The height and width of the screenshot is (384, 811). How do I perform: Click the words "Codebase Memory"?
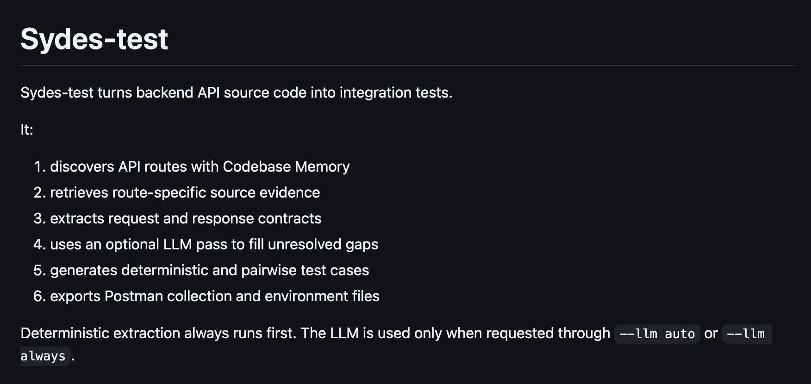tap(286, 167)
